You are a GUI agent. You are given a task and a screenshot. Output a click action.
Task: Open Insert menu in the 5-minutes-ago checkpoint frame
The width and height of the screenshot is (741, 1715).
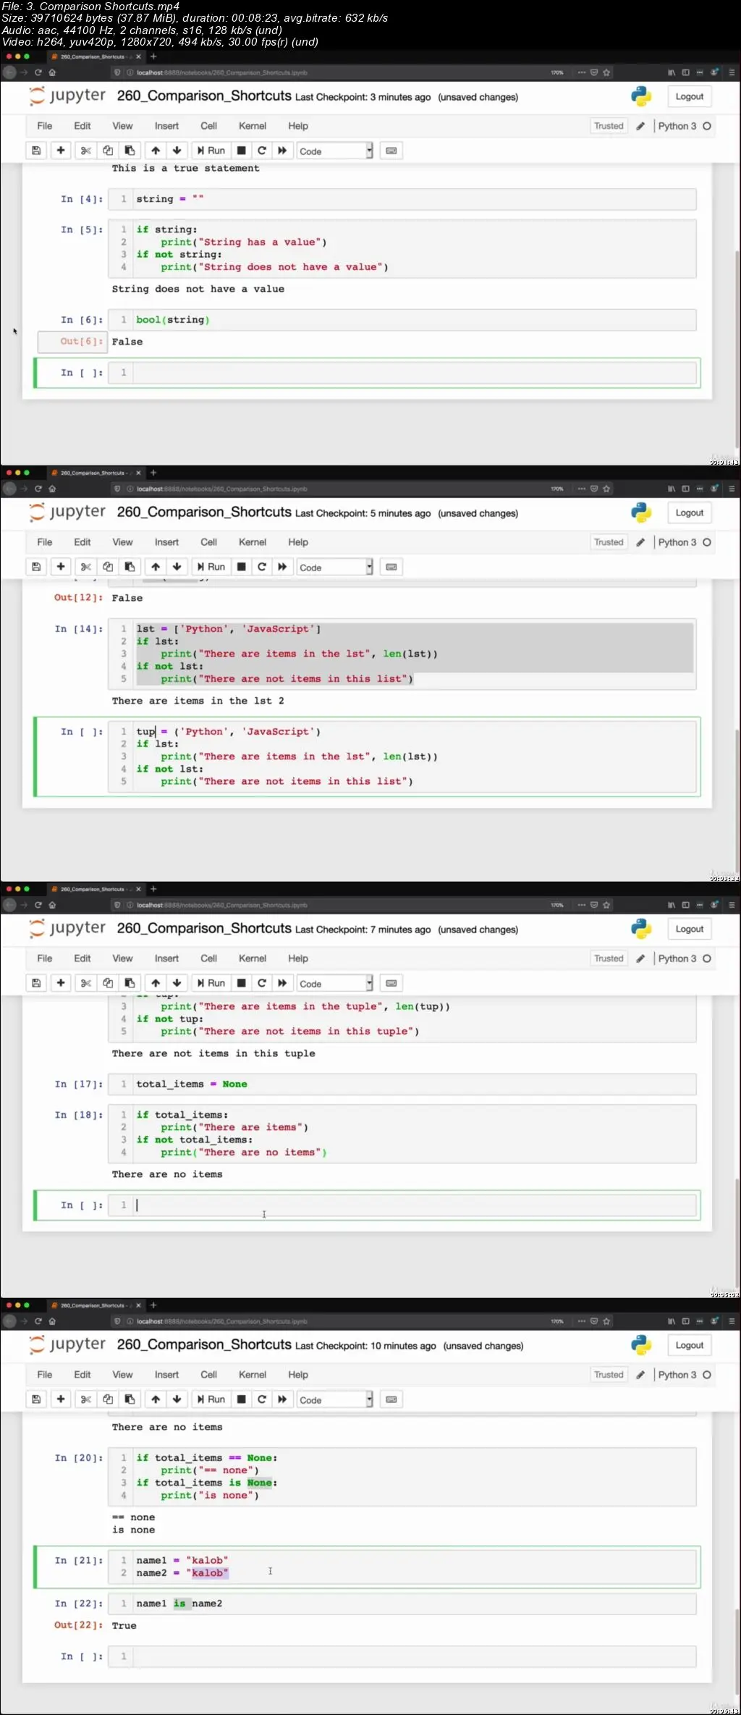pyautogui.click(x=166, y=542)
